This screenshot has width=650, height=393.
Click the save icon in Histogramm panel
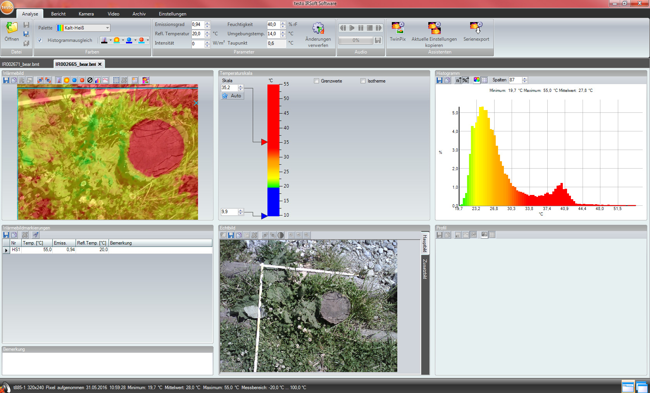[440, 80]
